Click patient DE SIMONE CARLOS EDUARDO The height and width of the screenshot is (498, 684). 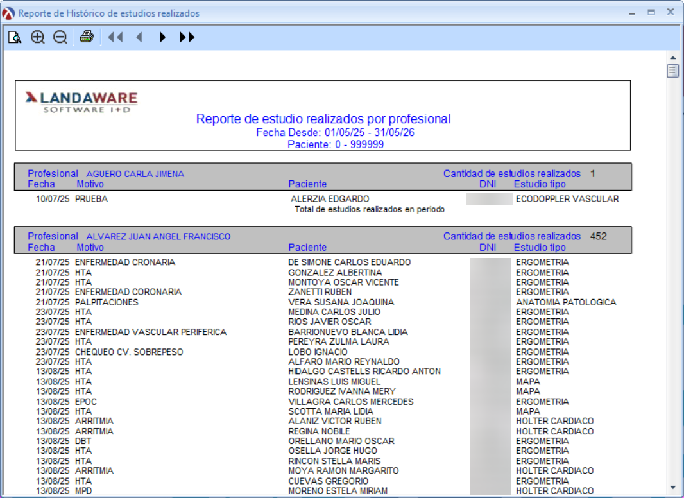click(x=350, y=262)
